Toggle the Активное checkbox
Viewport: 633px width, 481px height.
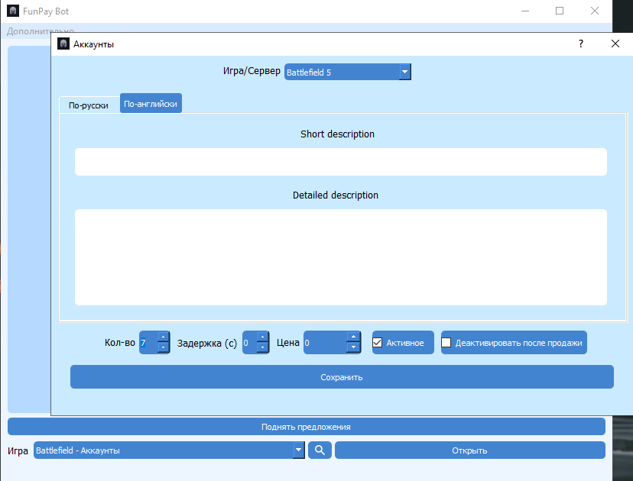pos(377,343)
